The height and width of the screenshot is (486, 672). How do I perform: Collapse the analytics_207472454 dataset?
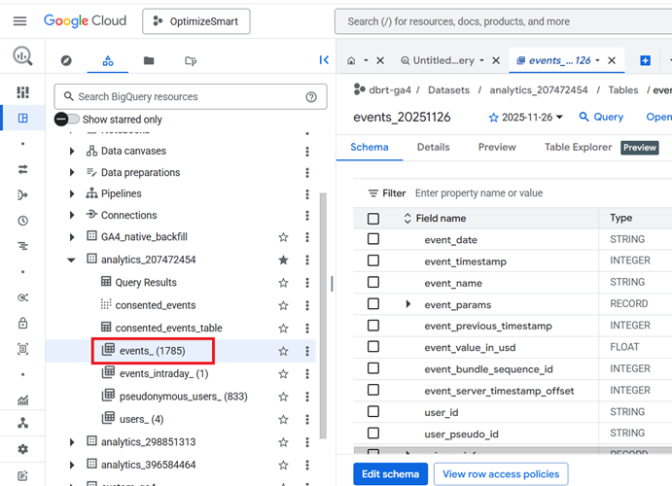pyautogui.click(x=72, y=260)
